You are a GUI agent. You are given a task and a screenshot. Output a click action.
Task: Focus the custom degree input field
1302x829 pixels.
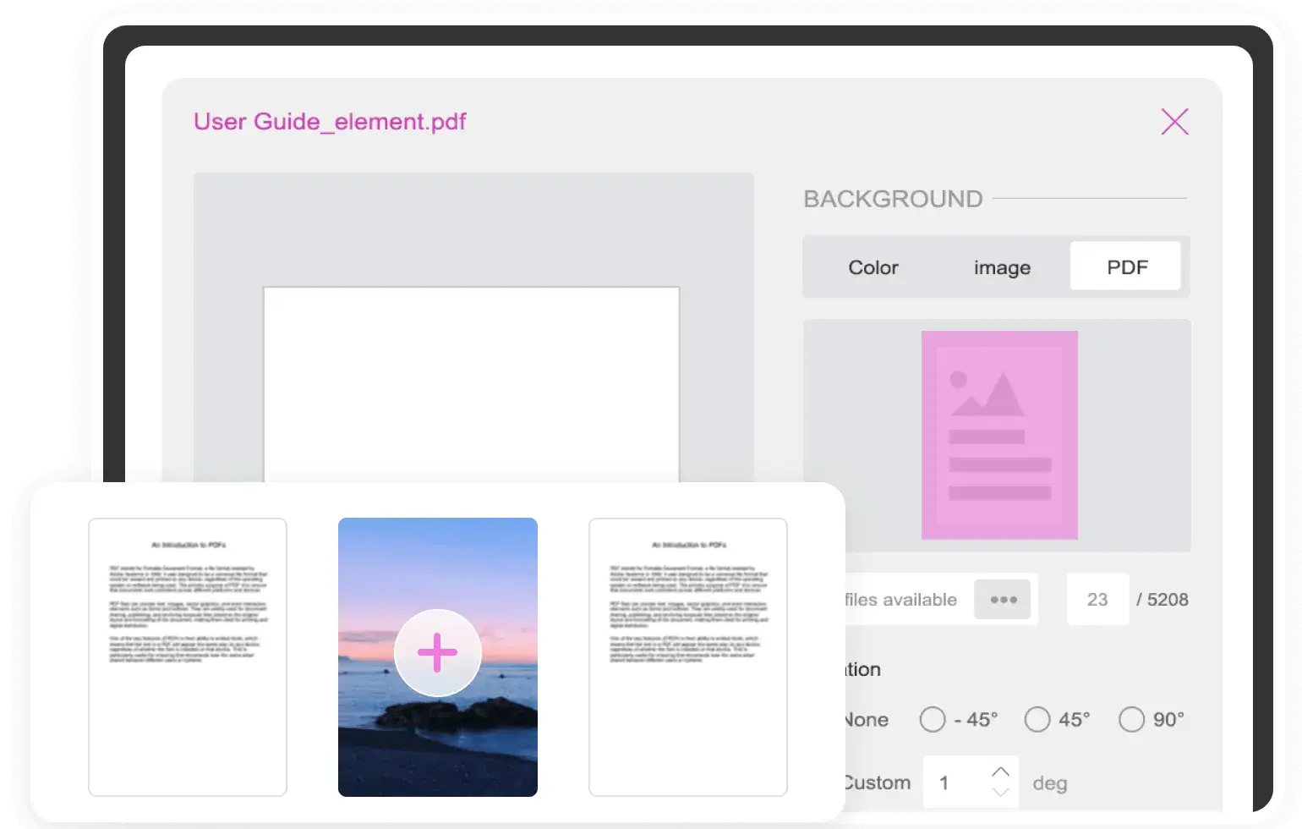pyautogui.click(x=955, y=782)
